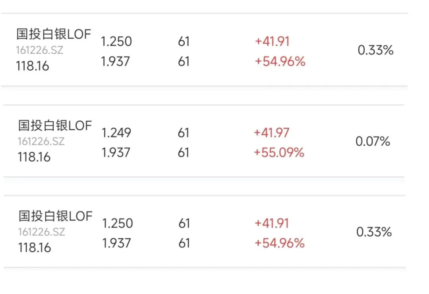The width and height of the screenshot is (429, 294).
Task: Select the +55.09% profit percentage
Action: [279, 153]
